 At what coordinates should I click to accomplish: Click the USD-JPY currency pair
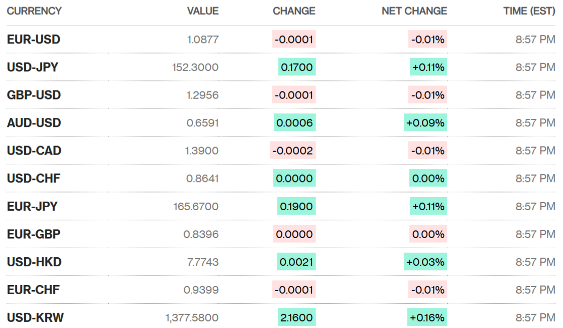pos(32,67)
